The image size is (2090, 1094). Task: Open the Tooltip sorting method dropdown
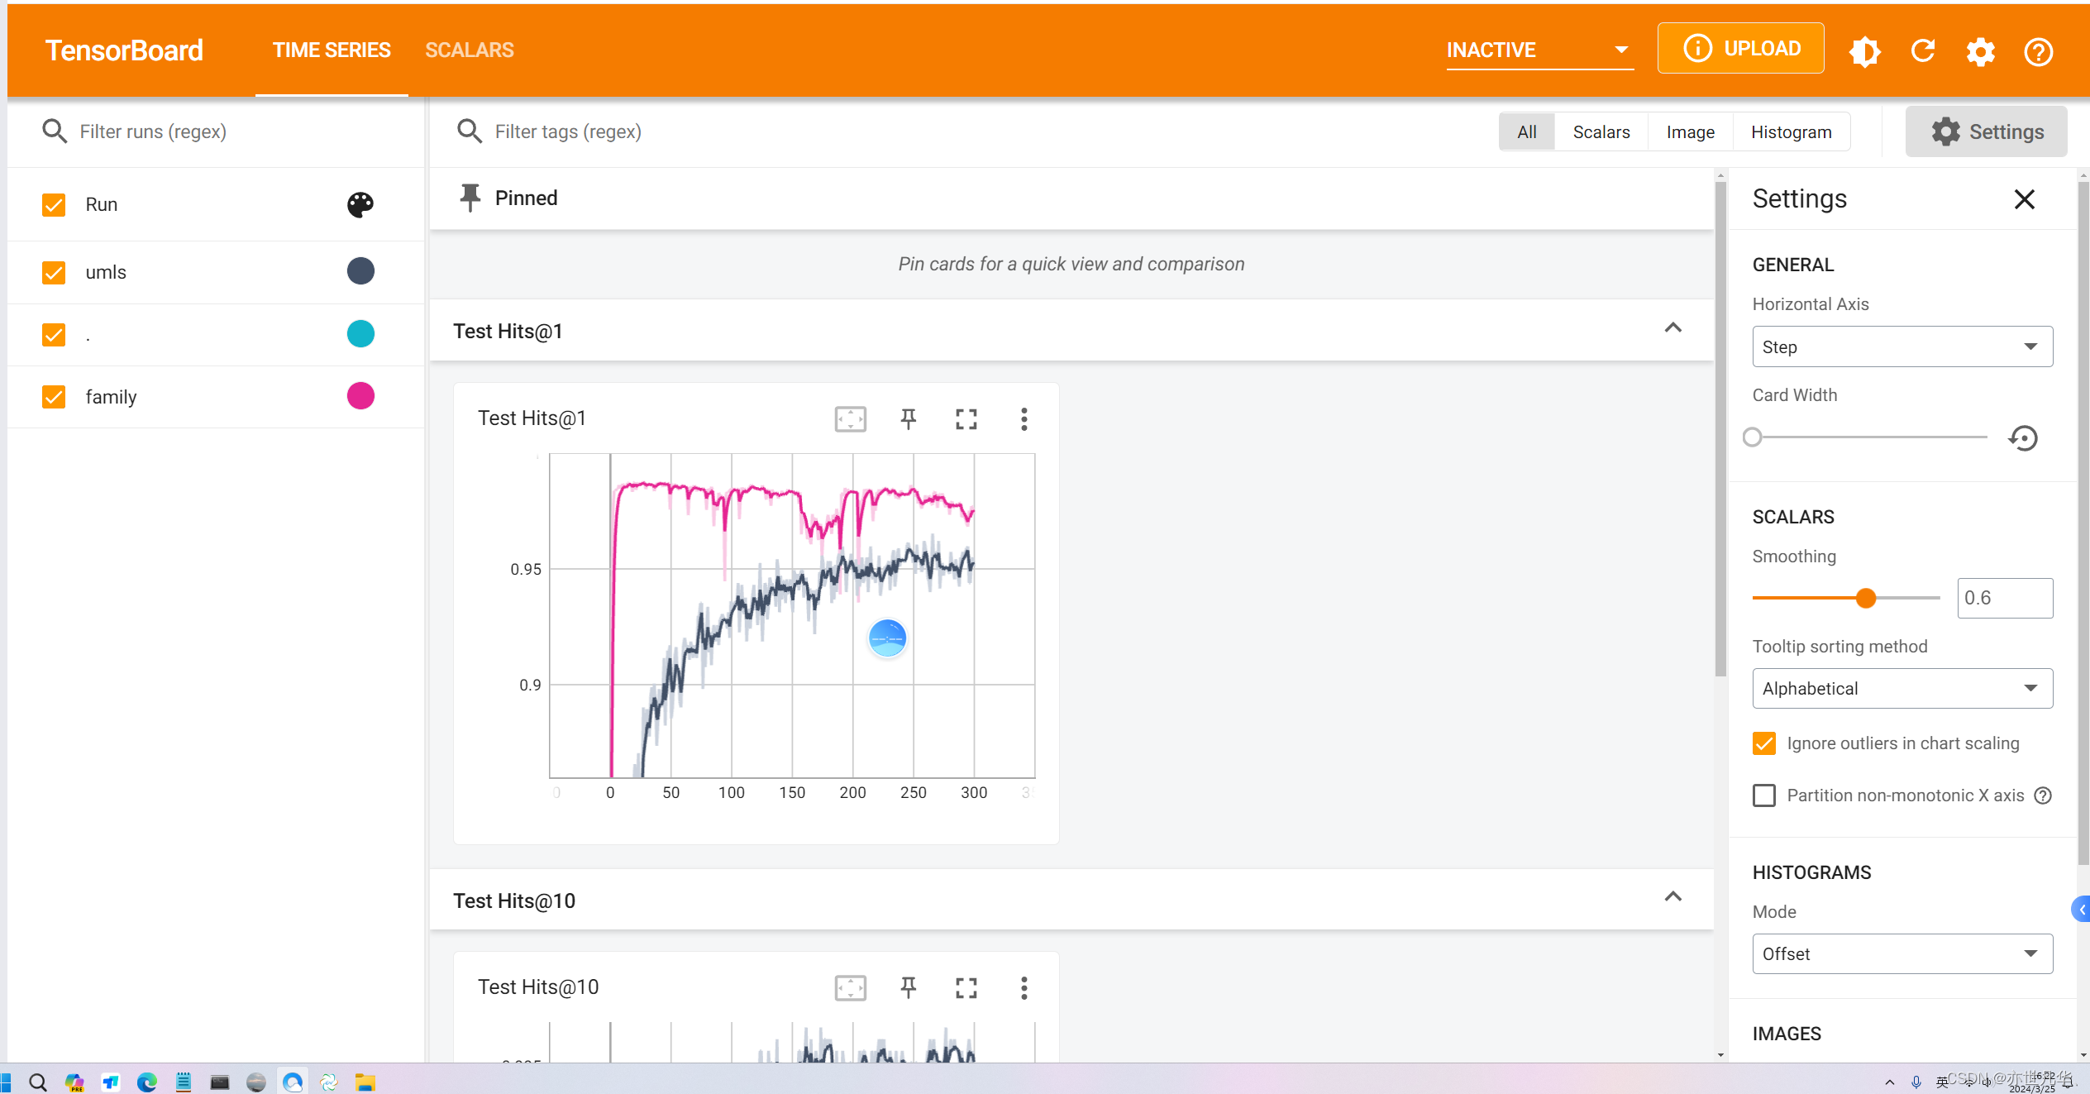tap(1902, 688)
